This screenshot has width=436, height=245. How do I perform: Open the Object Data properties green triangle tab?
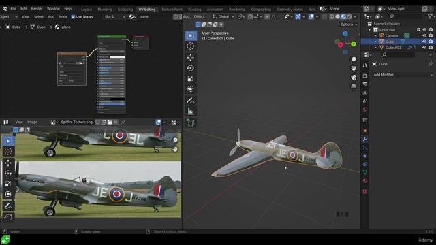[365, 172]
